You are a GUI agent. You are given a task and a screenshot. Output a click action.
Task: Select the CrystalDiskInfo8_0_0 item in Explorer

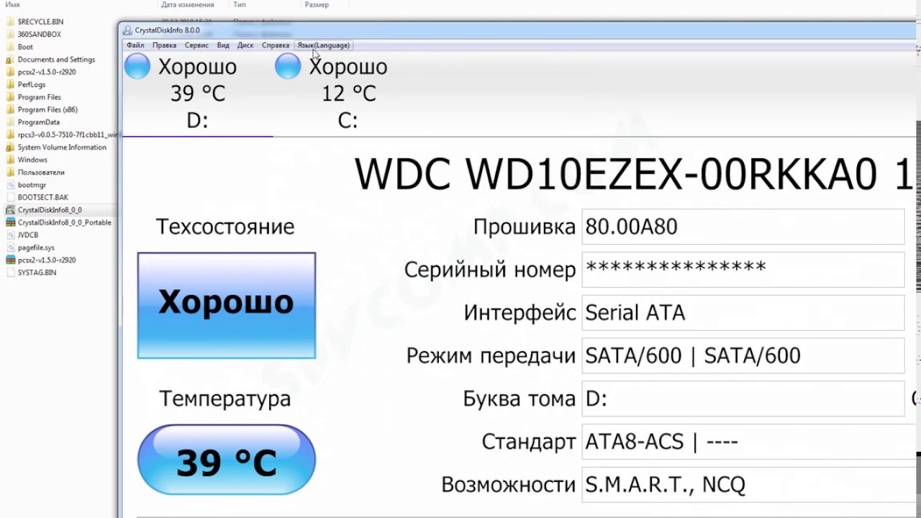[x=50, y=210]
